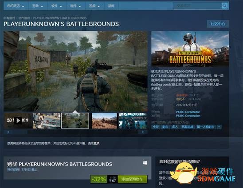Select the desert screenshot thumbnail
The height and width of the screenshot is (188, 243).
coord(104,120)
